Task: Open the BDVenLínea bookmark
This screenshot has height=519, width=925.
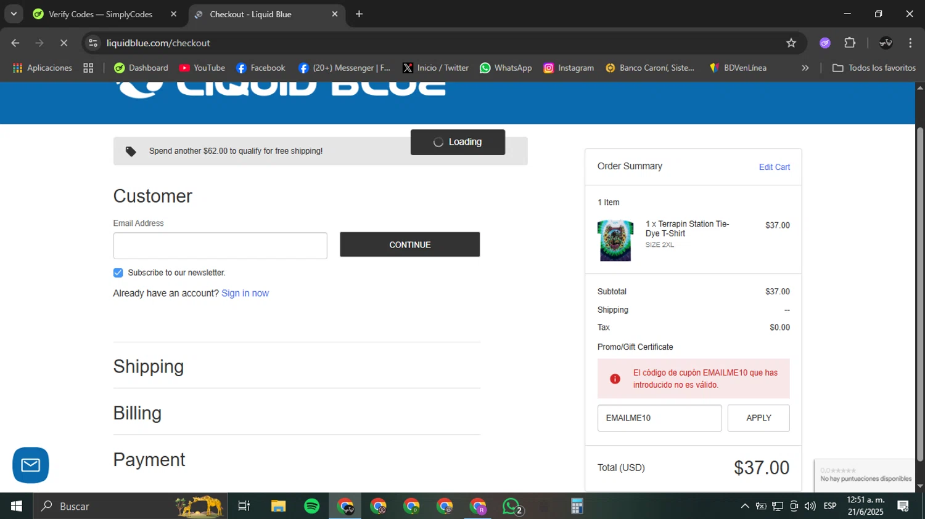Action: coord(738,68)
